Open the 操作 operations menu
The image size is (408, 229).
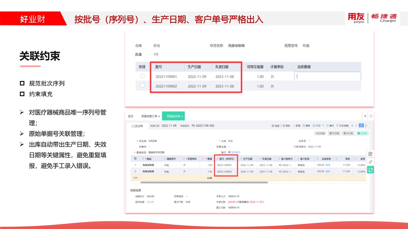click(330, 126)
